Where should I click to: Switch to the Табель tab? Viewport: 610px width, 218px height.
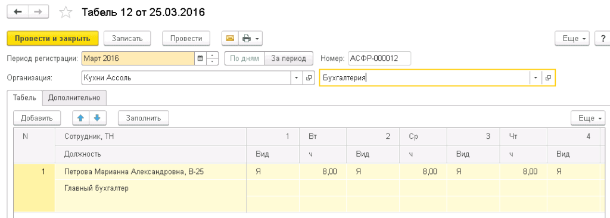click(24, 98)
